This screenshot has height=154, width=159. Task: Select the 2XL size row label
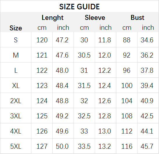16,101
